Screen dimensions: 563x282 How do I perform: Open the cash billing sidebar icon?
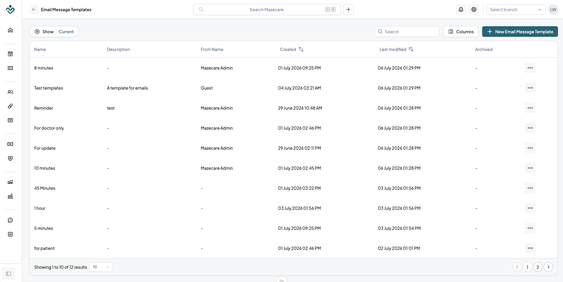pyautogui.click(x=10, y=144)
